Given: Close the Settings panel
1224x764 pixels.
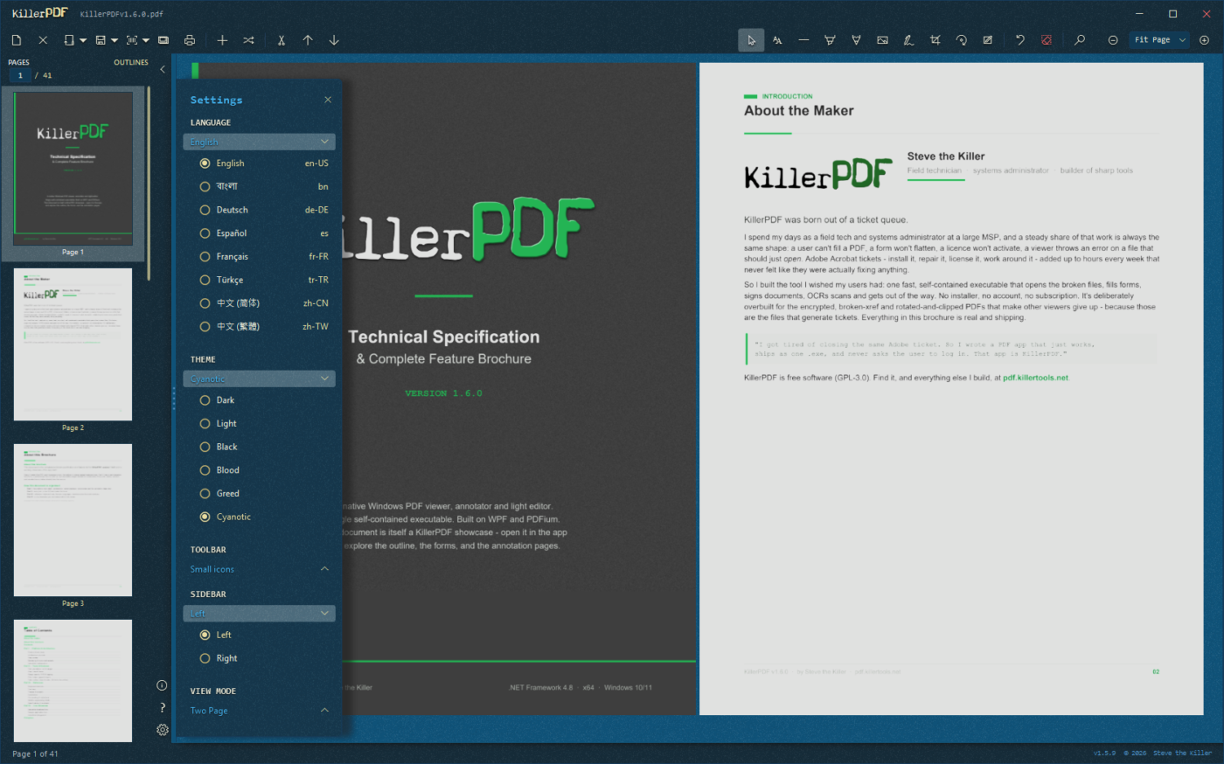Looking at the screenshot, I should pyautogui.click(x=328, y=100).
